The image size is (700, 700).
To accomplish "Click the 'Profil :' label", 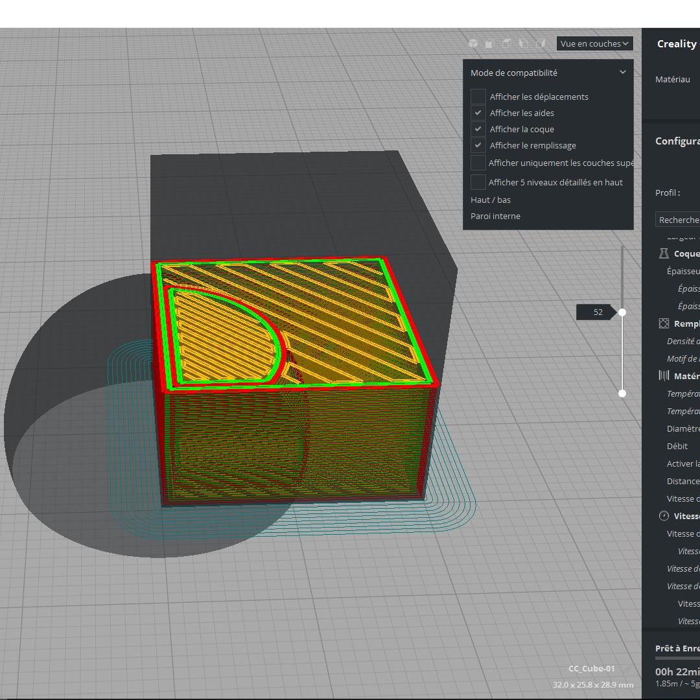I will [x=668, y=193].
